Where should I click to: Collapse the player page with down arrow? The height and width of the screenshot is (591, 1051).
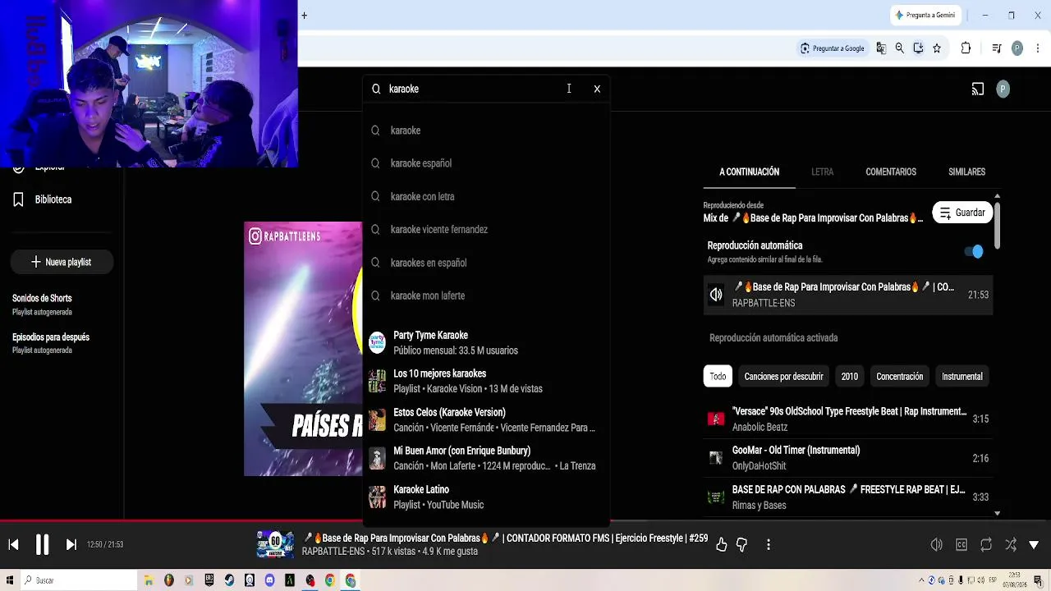[x=1034, y=545]
